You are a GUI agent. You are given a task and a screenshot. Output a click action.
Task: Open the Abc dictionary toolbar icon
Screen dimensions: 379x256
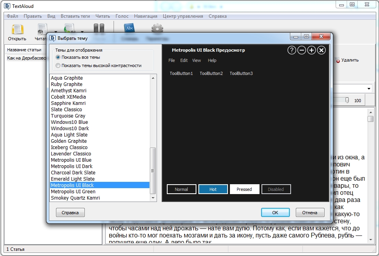[x=129, y=28]
